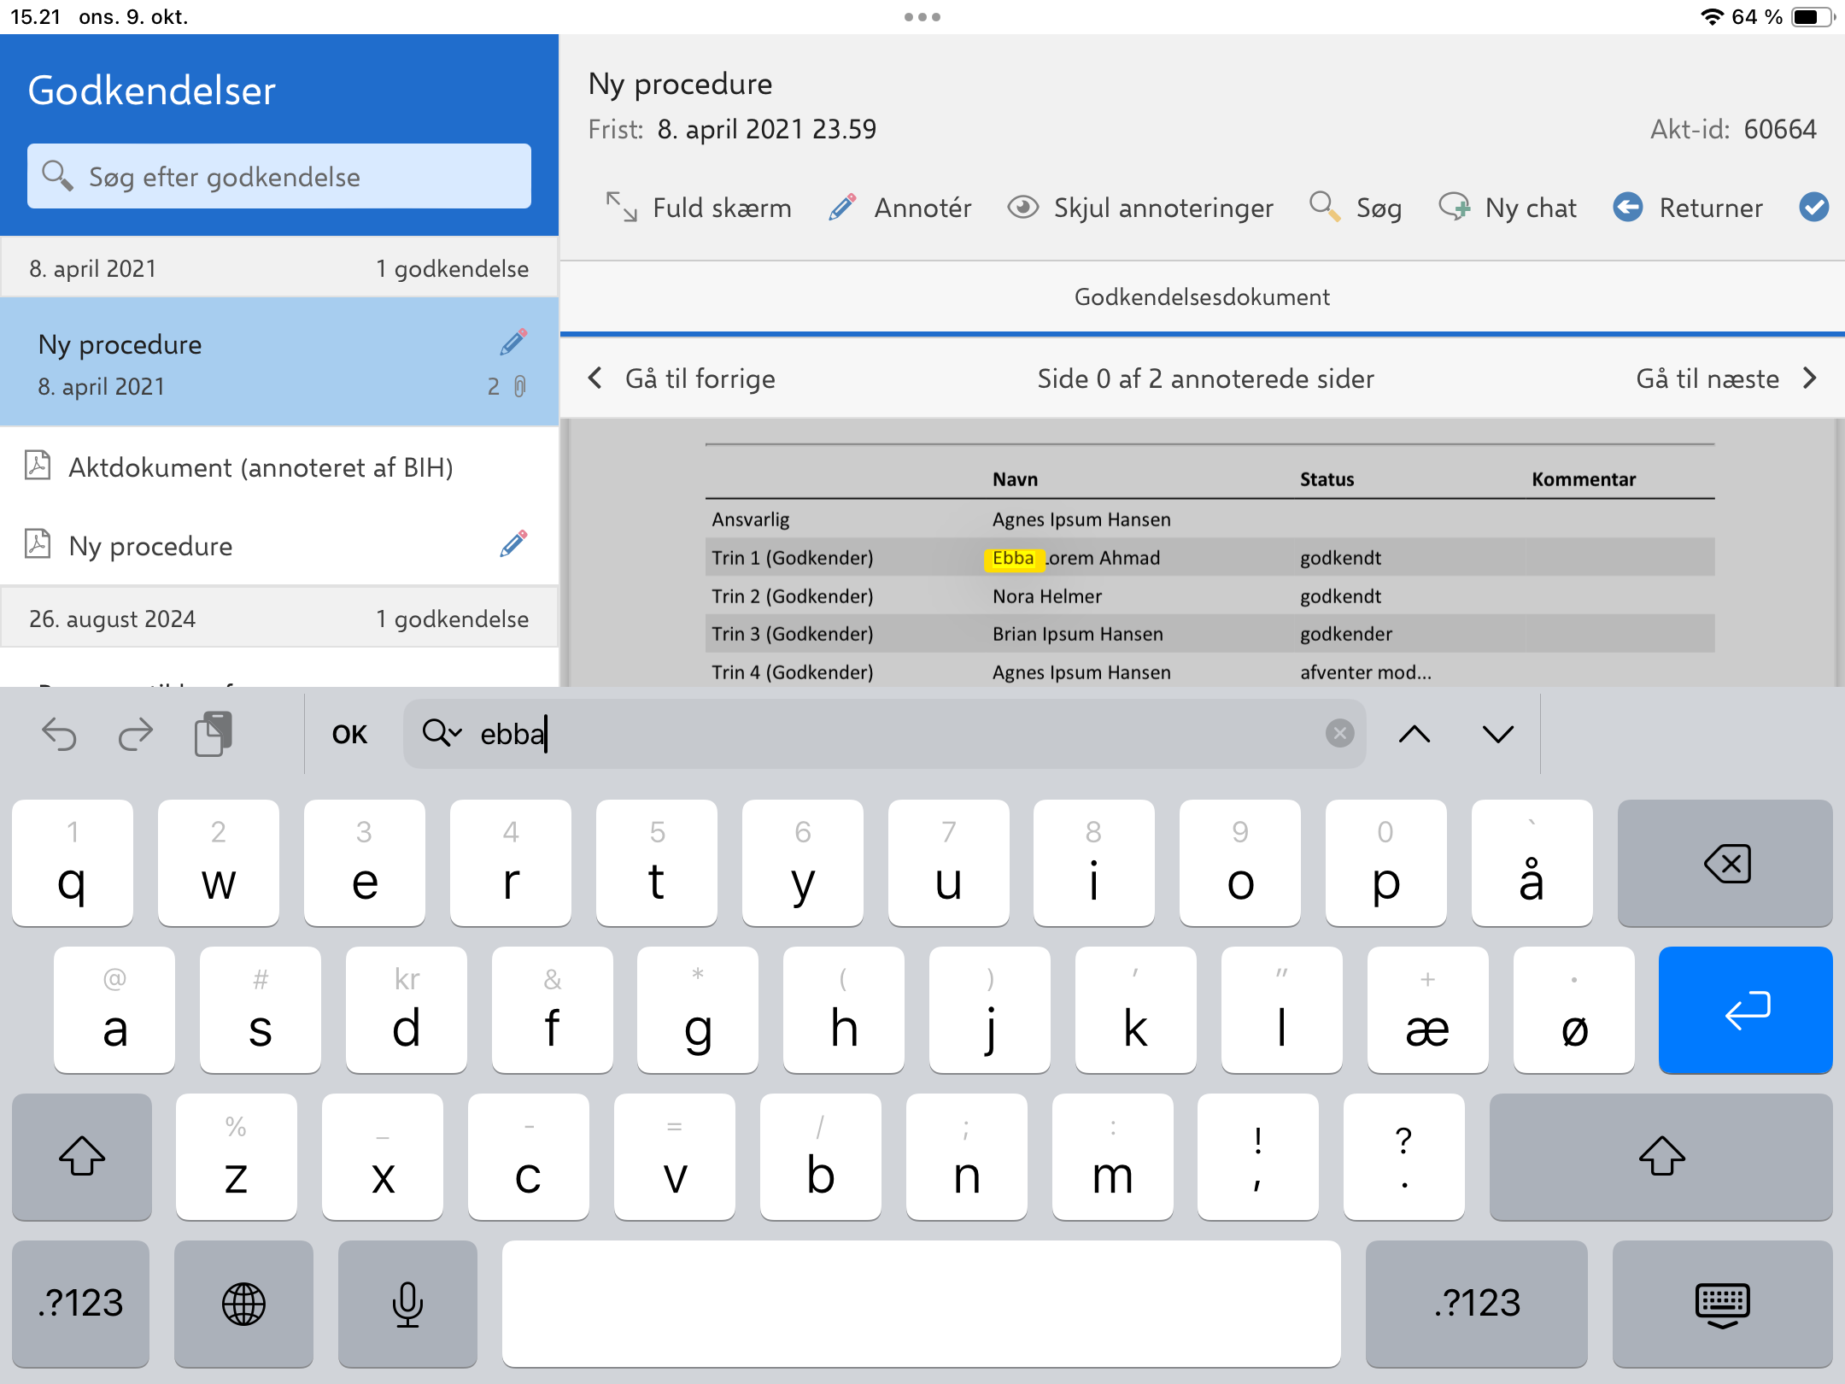Toggle the right shift key

point(1661,1157)
